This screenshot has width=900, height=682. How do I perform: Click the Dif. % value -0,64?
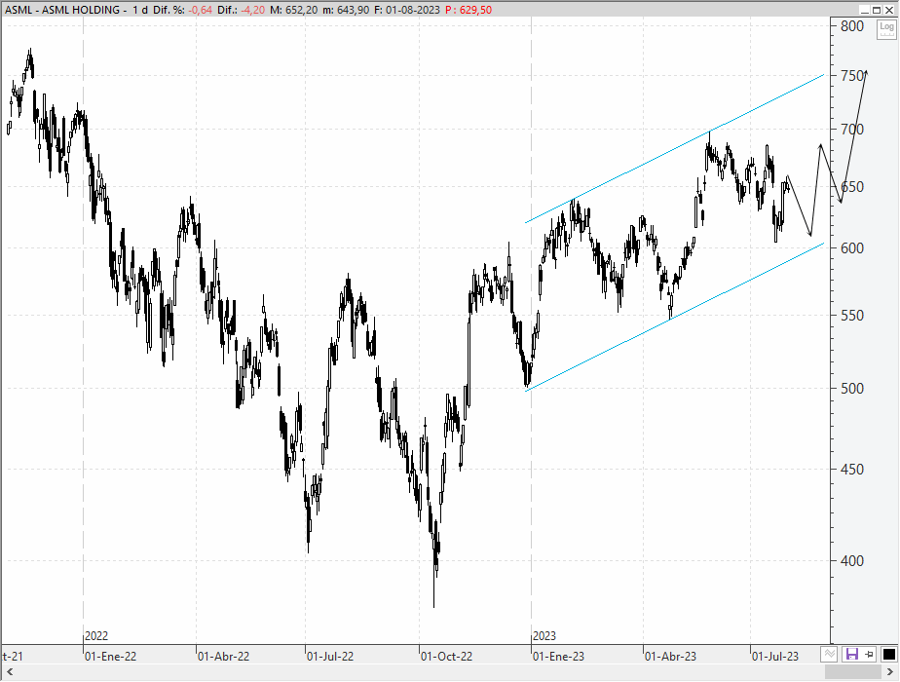click(199, 10)
